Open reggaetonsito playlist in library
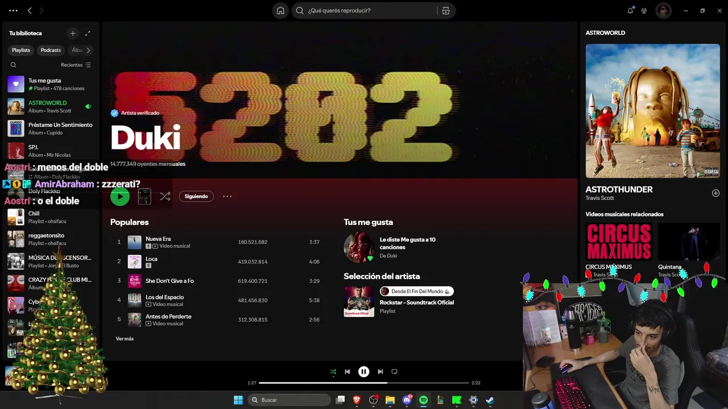This screenshot has width=728, height=409. (x=50, y=239)
